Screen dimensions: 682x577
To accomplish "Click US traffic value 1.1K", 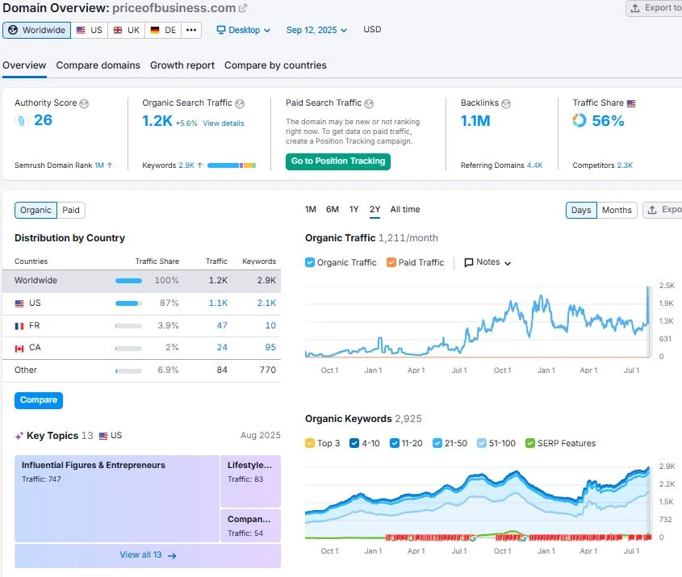I will 219,303.
